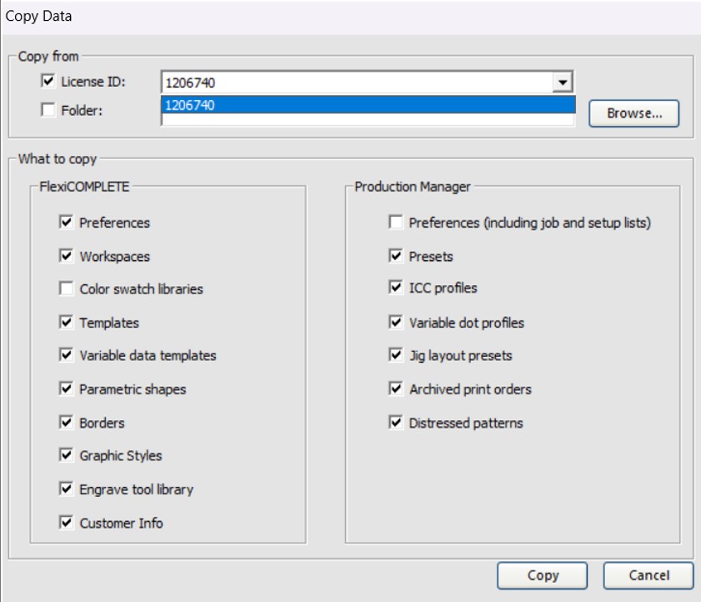Uncheck the License ID checkbox
The height and width of the screenshot is (602, 701).
(x=48, y=82)
